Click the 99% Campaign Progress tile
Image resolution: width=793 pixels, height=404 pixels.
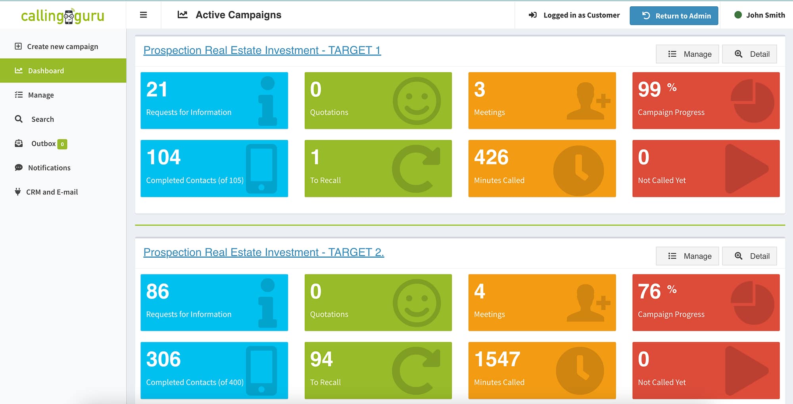click(x=706, y=100)
